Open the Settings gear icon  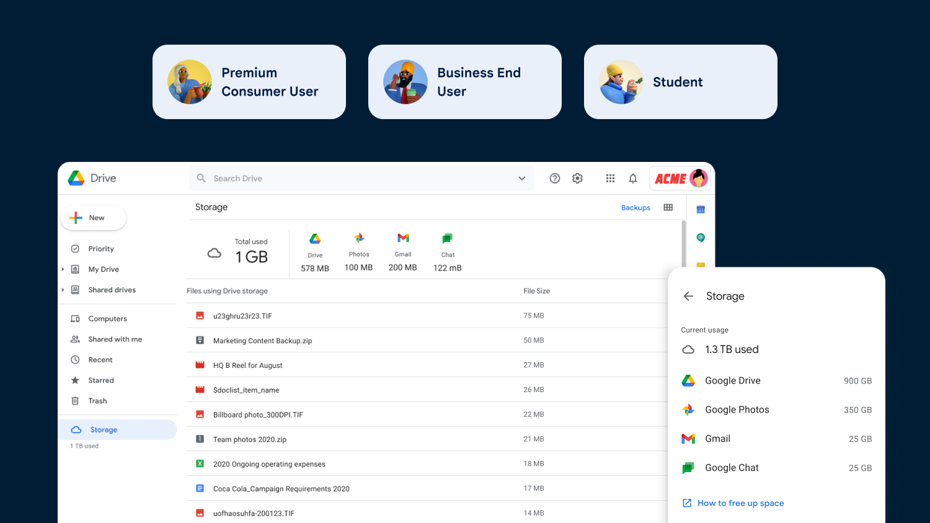[x=577, y=179]
